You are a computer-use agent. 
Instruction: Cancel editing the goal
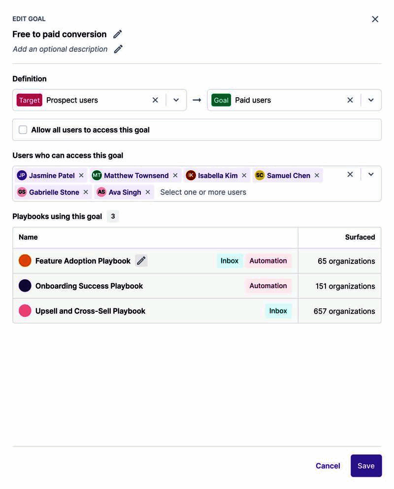[x=328, y=466]
